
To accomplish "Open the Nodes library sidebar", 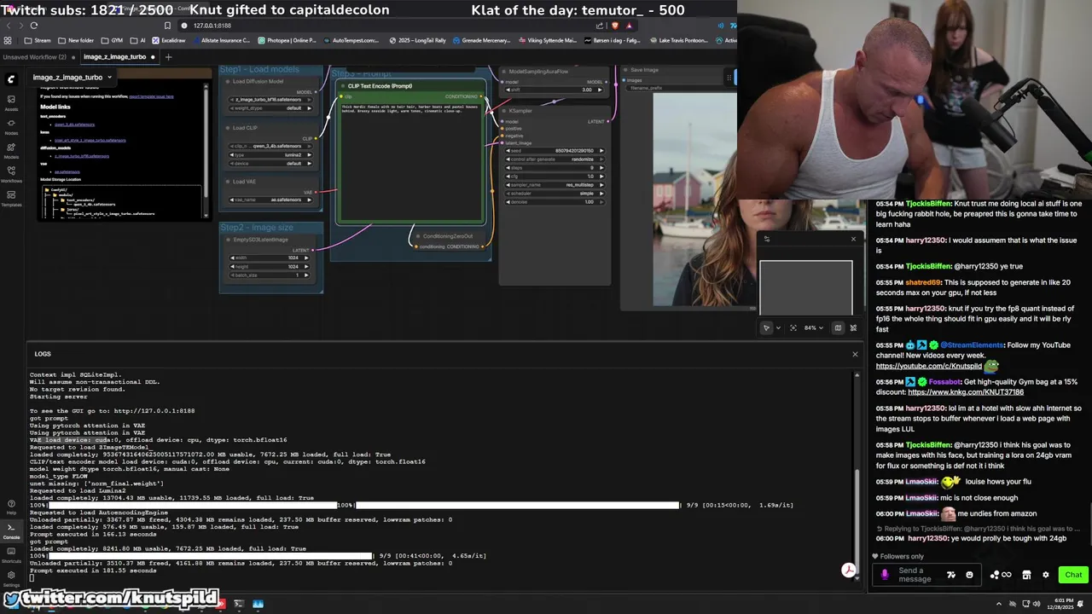I will click(x=11, y=126).
